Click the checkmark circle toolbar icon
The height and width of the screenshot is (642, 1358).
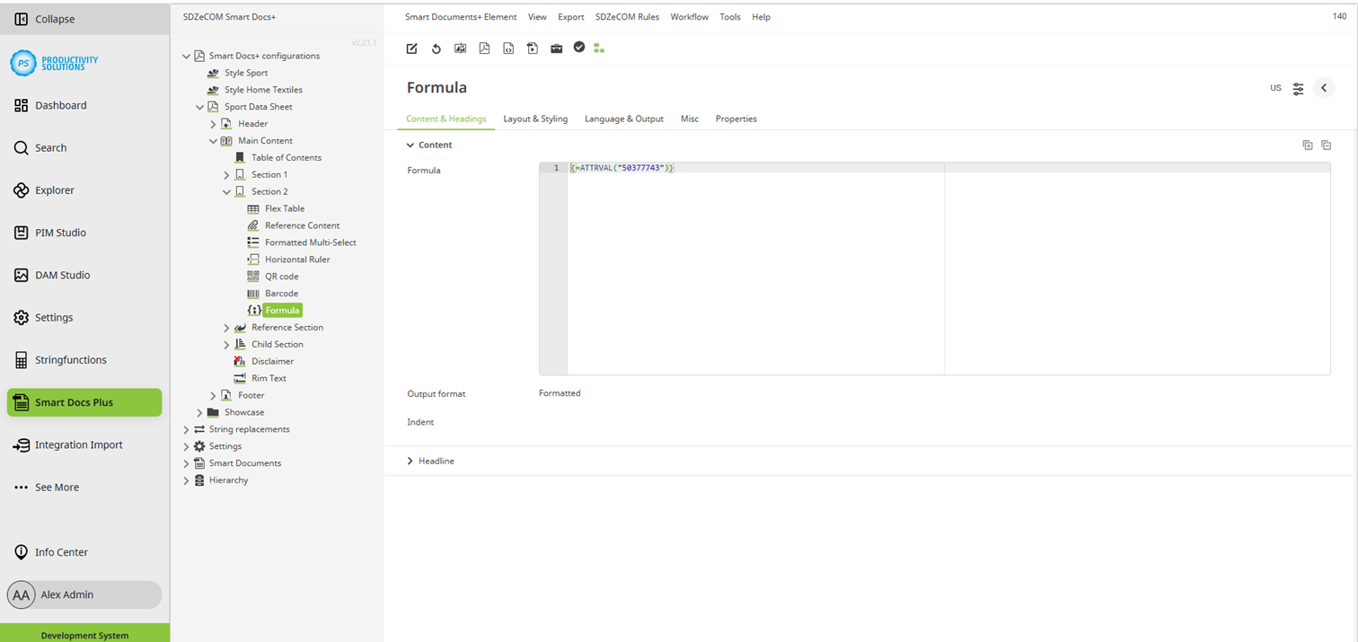[x=579, y=47]
